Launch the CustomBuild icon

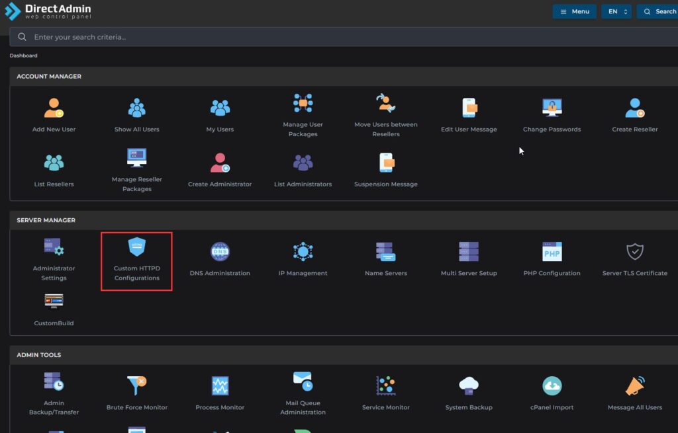pos(54,302)
